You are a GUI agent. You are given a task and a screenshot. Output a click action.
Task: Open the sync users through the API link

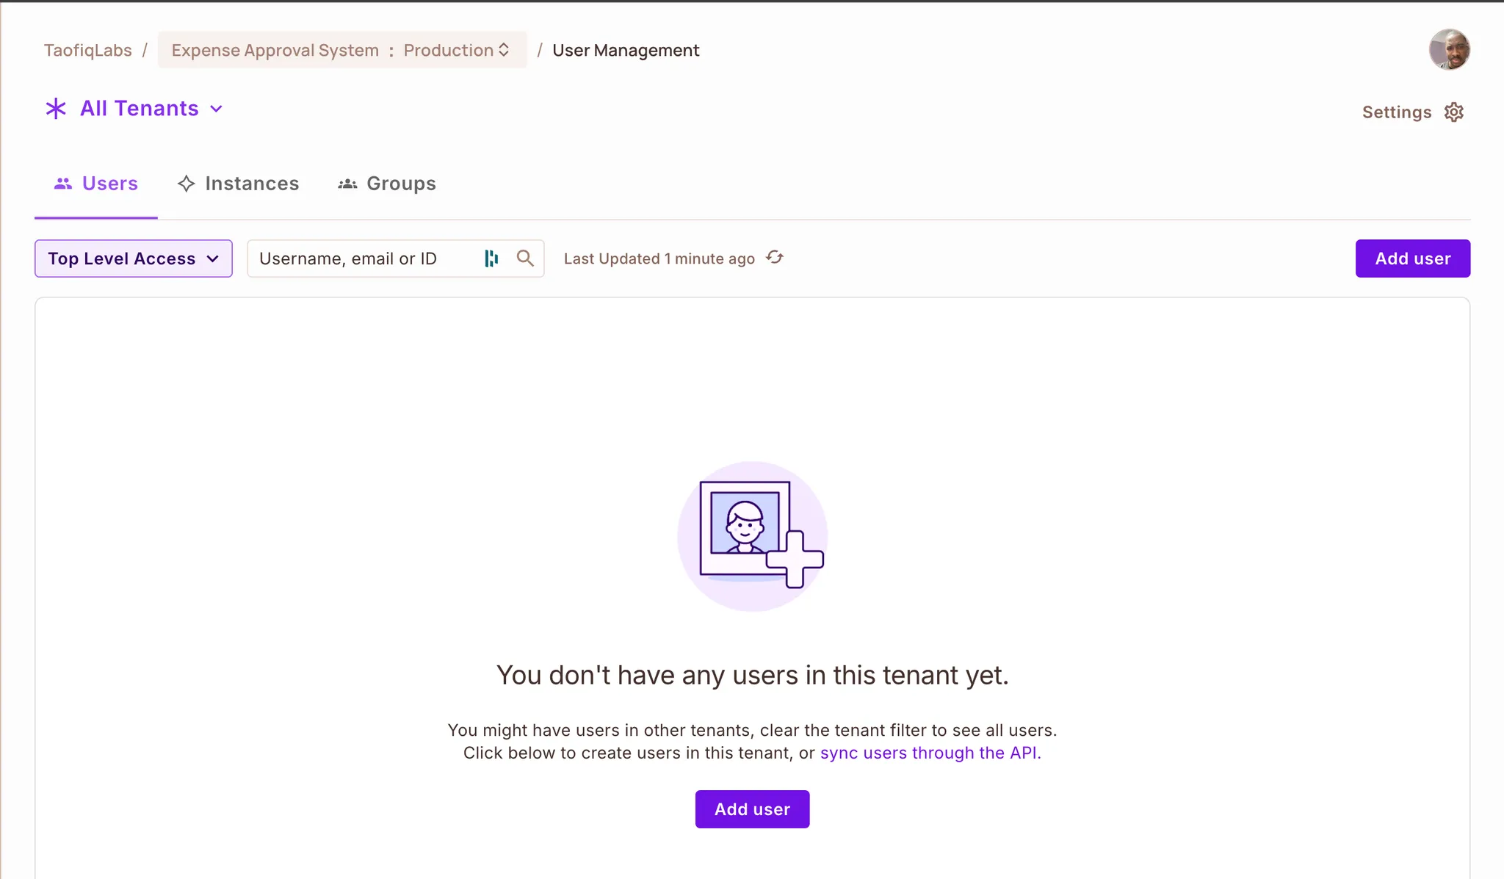[x=930, y=753]
